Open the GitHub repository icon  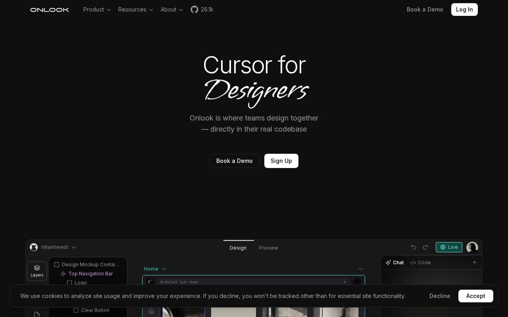pyautogui.click(x=194, y=10)
